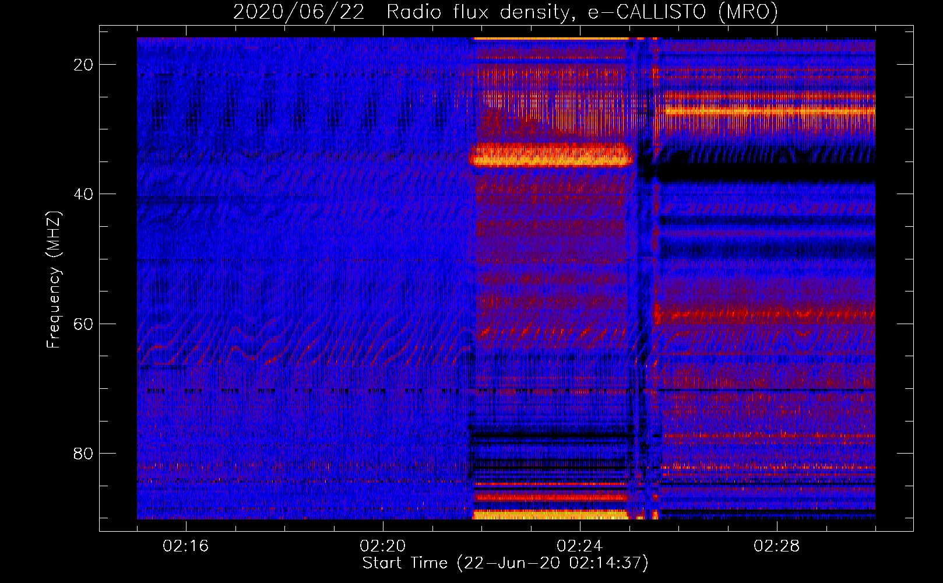Click the 80 MHz frequency tick label
Image resolution: width=943 pixels, height=583 pixels.
[83, 454]
